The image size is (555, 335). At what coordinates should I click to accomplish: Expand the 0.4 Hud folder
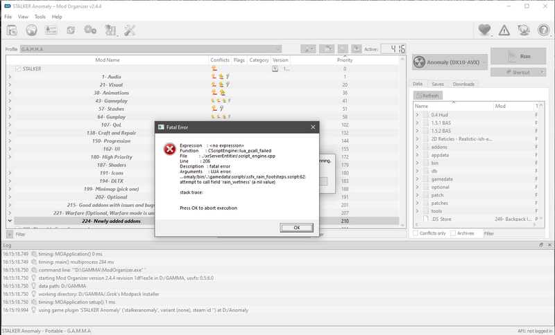[x=417, y=115]
